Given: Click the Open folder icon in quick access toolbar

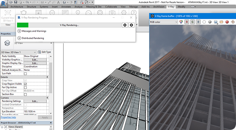Looking at the screenshot, I should click(11, 2).
